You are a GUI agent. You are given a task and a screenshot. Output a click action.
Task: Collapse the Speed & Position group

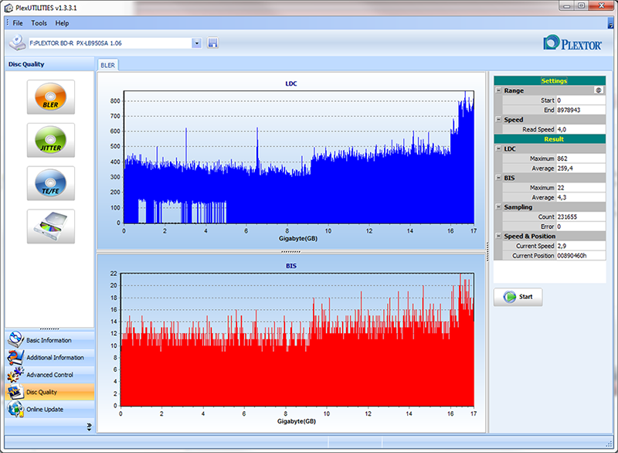coord(498,236)
